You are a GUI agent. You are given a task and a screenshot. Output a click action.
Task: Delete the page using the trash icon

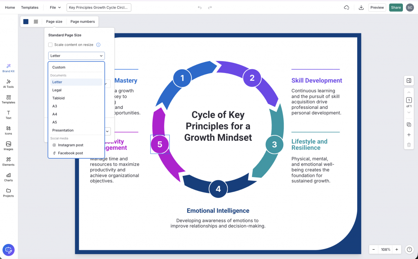409,145
